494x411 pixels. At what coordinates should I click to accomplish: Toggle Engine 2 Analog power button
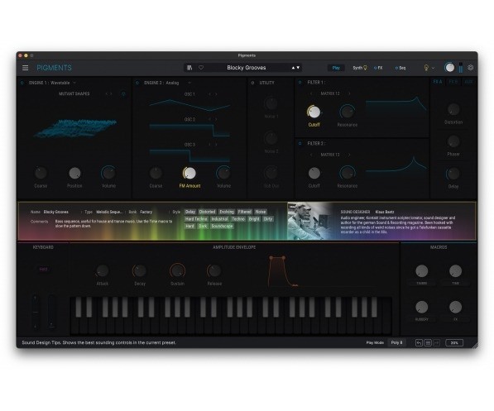pyautogui.click(x=137, y=83)
